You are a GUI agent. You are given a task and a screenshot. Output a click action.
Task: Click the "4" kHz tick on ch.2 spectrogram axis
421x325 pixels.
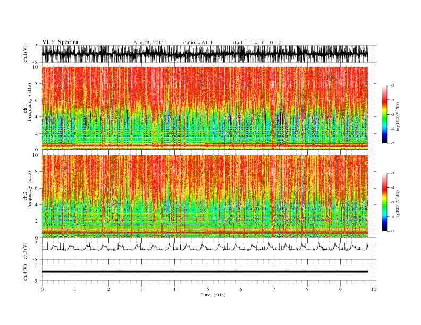point(37,204)
